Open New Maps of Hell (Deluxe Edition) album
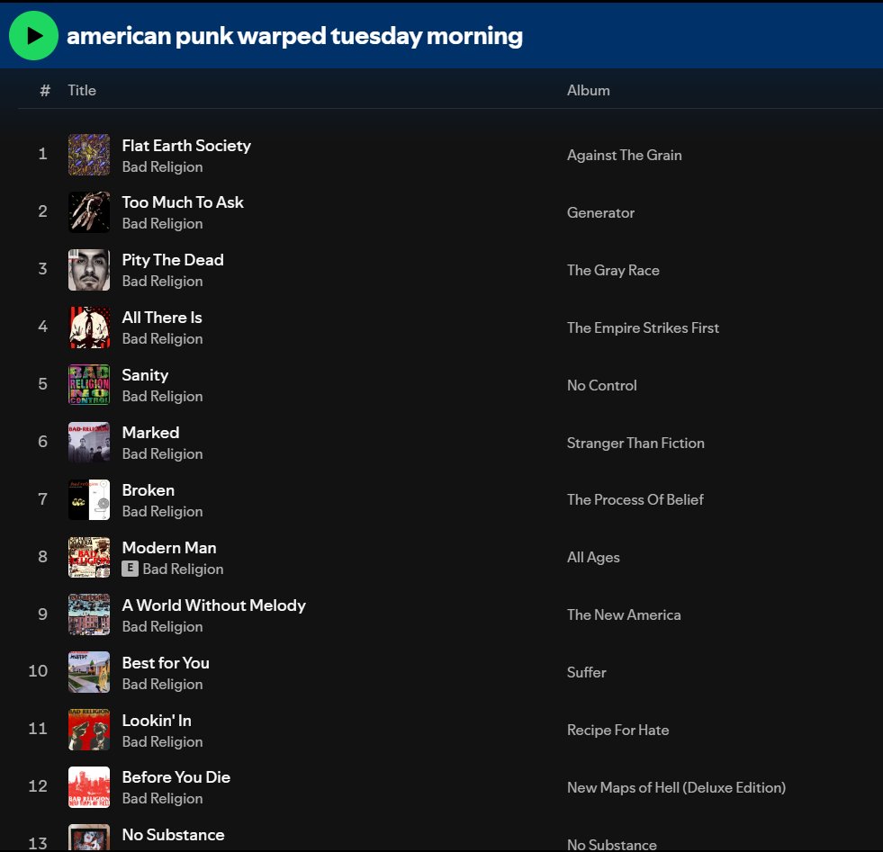This screenshot has width=883, height=852. [x=676, y=788]
